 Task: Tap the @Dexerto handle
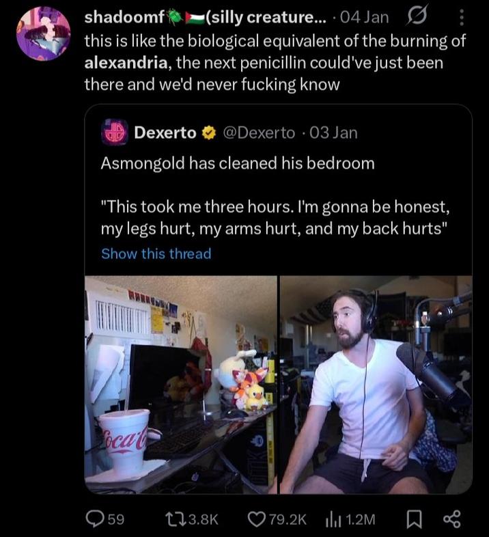(x=259, y=133)
